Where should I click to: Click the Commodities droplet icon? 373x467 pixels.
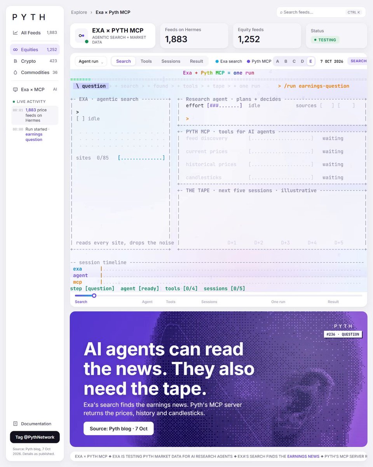click(16, 72)
